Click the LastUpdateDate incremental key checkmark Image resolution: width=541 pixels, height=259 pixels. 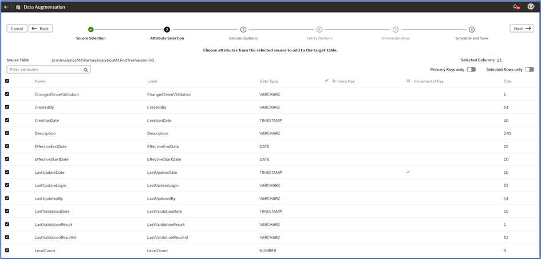[408, 172]
